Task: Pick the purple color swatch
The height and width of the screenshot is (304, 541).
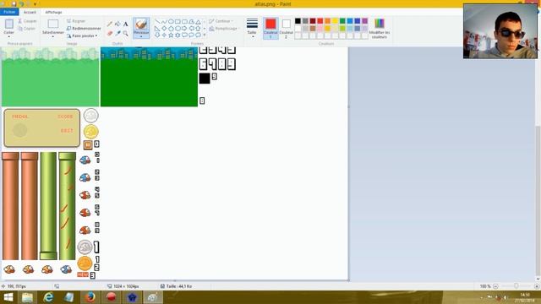Action: point(364,21)
